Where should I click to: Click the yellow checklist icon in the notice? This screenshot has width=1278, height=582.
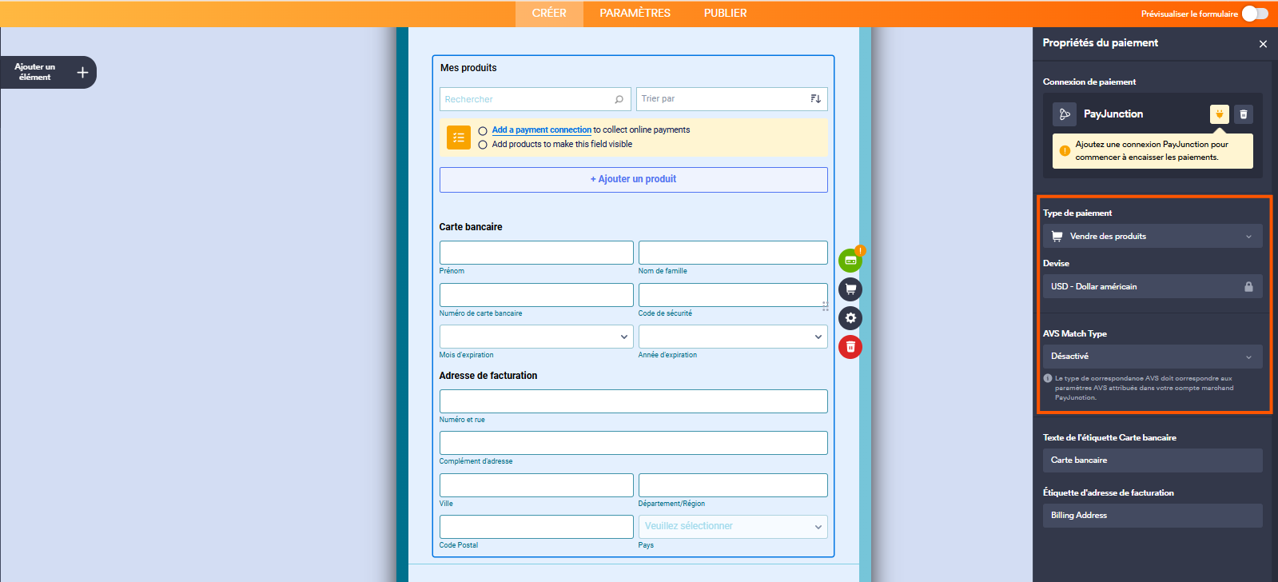[x=459, y=138]
